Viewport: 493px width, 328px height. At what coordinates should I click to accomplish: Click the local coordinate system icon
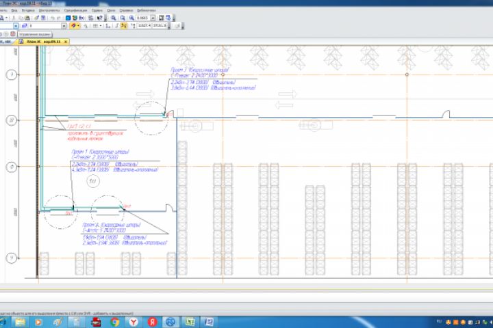click(x=108, y=26)
